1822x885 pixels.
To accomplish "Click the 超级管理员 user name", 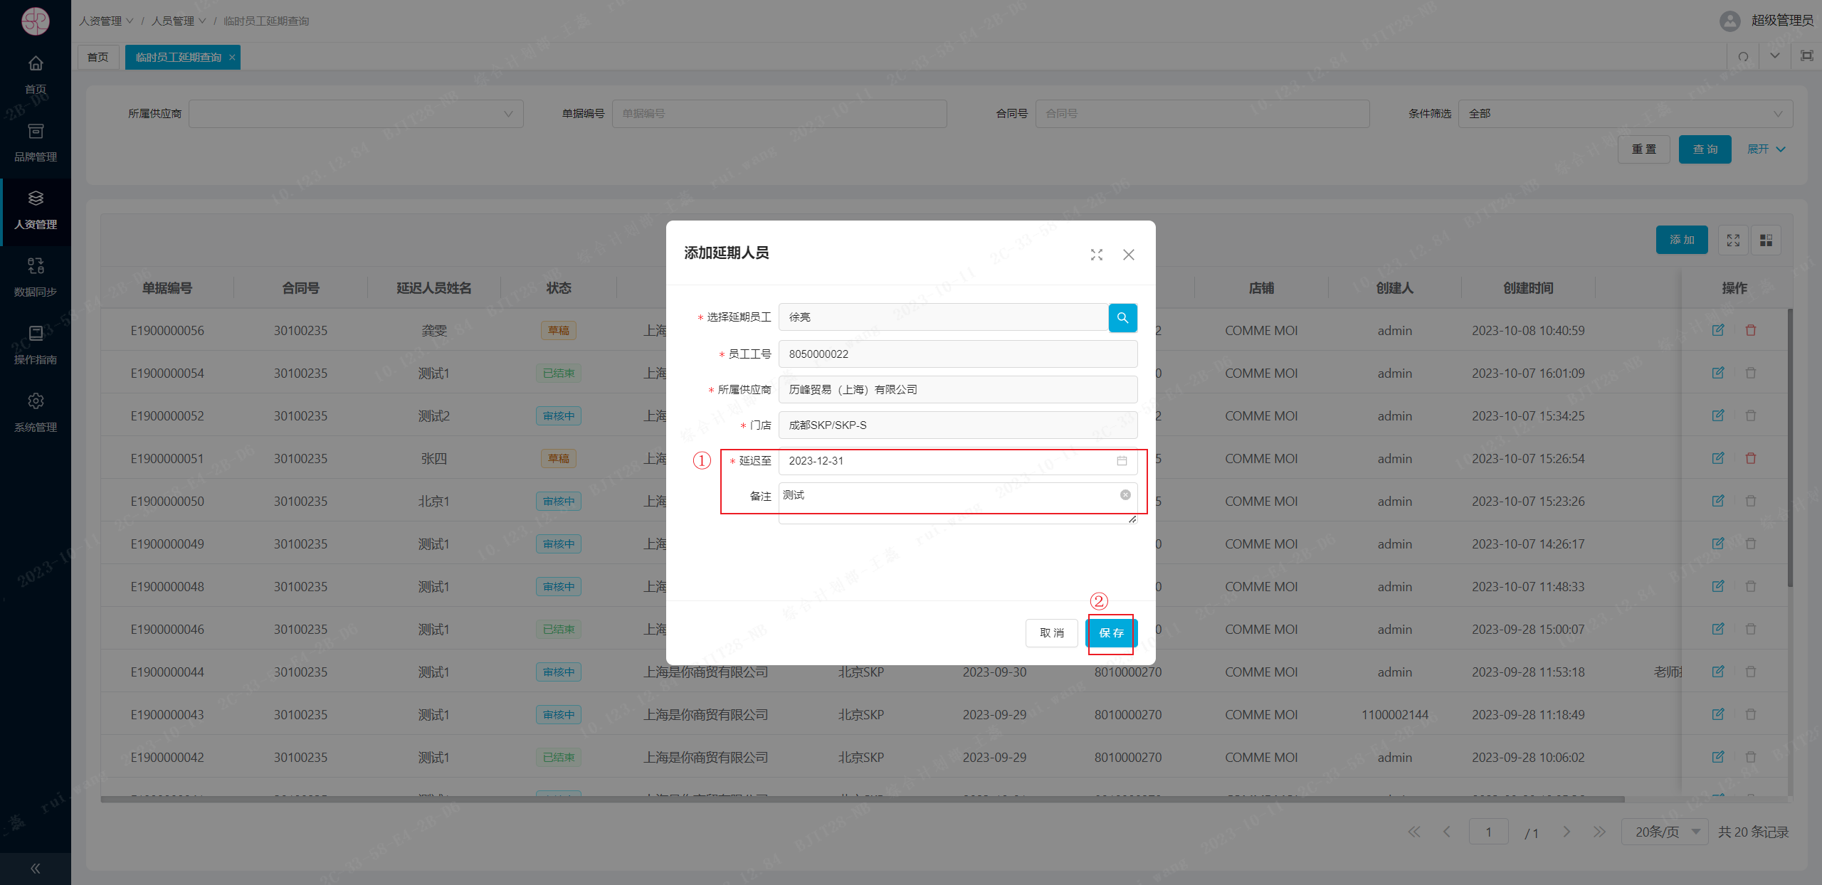I will point(1782,21).
